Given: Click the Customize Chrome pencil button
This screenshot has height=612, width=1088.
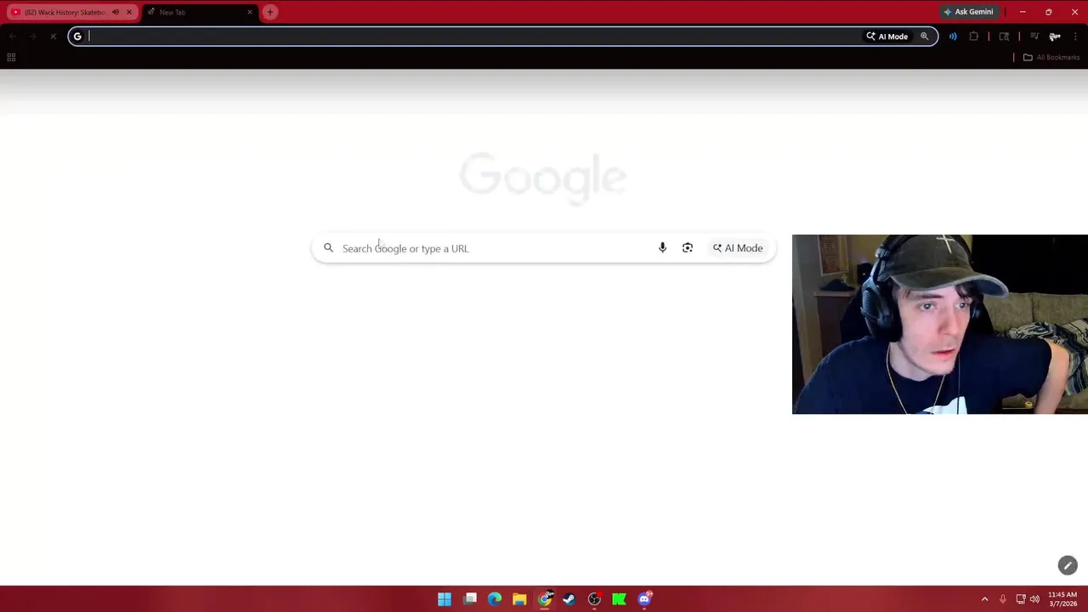Looking at the screenshot, I should point(1068,565).
